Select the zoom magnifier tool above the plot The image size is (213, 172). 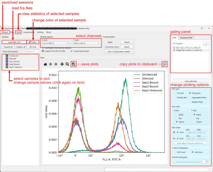pyautogui.click(x=67, y=64)
